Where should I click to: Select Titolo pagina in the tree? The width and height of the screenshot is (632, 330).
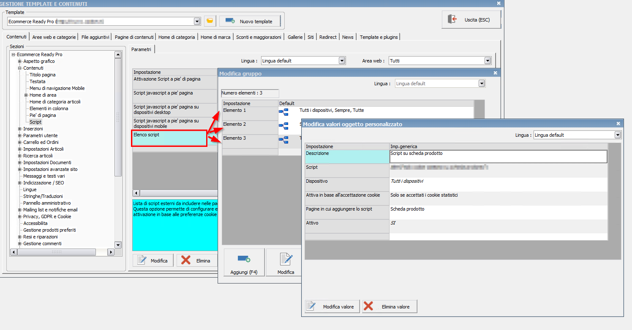tap(42, 75)
